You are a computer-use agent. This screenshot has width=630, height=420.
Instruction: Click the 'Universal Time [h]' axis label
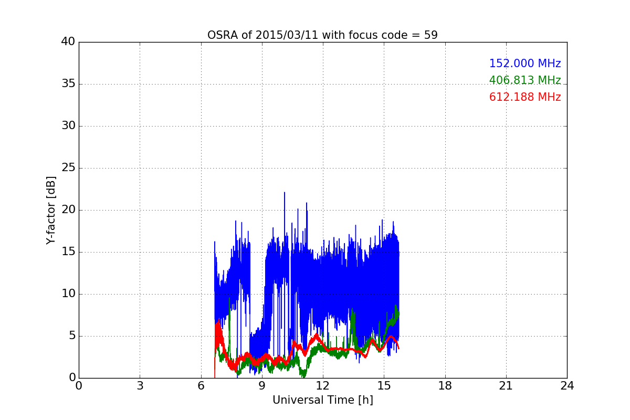[323, 400]
